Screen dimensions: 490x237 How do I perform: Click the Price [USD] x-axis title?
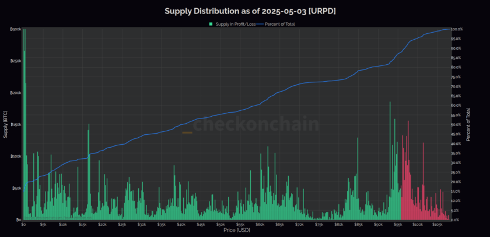236,231
